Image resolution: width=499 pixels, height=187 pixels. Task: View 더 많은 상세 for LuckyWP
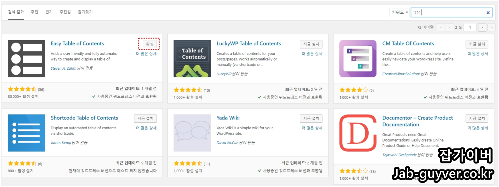(312, 54)
